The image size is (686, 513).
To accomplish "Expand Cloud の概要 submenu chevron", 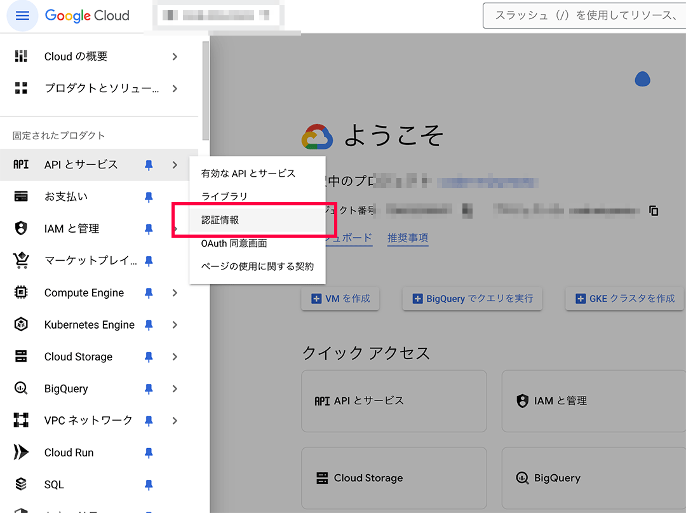I will [x=175, y=57].
